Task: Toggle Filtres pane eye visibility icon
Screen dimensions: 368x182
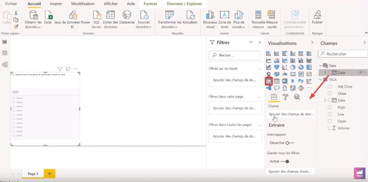Action: point(251,42)
